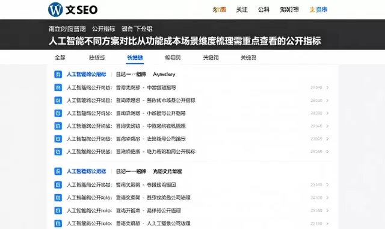Screen dimensions: 385x229
Task: Click the blue W logo icon
Action: (x=55, y=10)
